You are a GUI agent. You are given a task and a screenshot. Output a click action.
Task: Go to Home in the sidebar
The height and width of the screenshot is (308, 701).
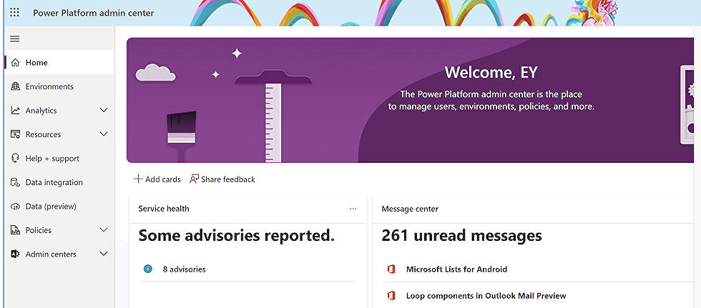pos(59,62)
